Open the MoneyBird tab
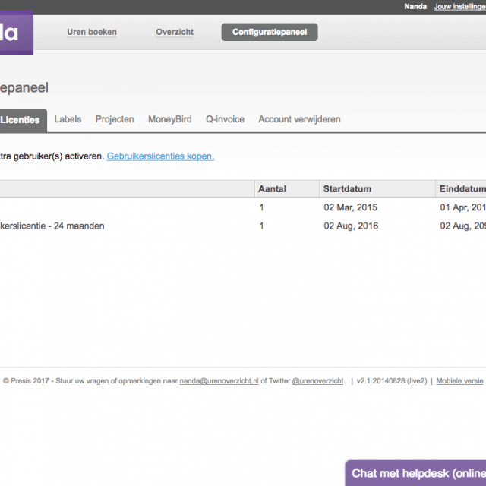This screenshot has width=486, height=486. 170,120
